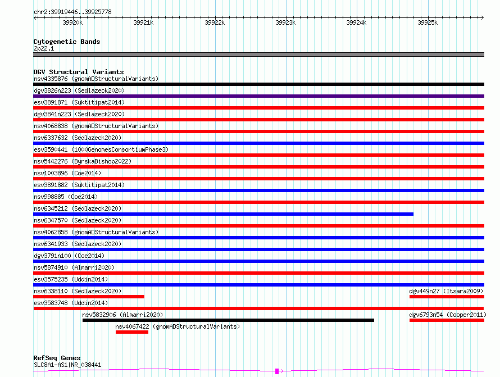This screenshot has height=377, width=500.
Task: Select the short red nsv4067422 variant bar
Action: pos(132,332)
